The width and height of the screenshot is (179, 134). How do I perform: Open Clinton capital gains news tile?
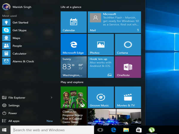(x=73, y=117)
